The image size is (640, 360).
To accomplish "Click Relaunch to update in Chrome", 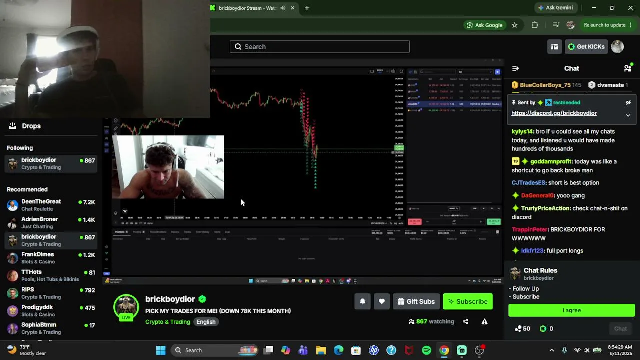I will tap(608, 25).
